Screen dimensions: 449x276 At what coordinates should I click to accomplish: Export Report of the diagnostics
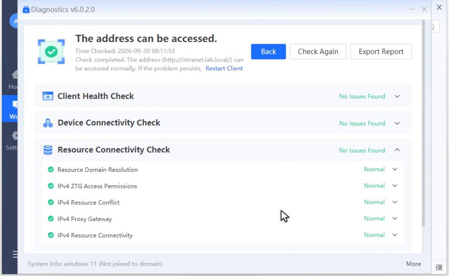point(381,52)
